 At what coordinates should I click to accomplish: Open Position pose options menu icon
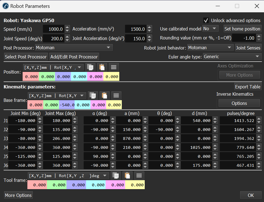pos(113,67)
